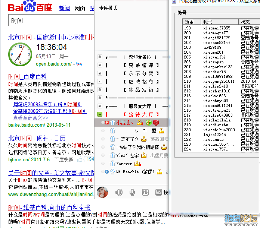The height and width of the screenshot is (228, 260).
Task: Select the status circle beside 宏宇
Action: click(x=103, y=155)
